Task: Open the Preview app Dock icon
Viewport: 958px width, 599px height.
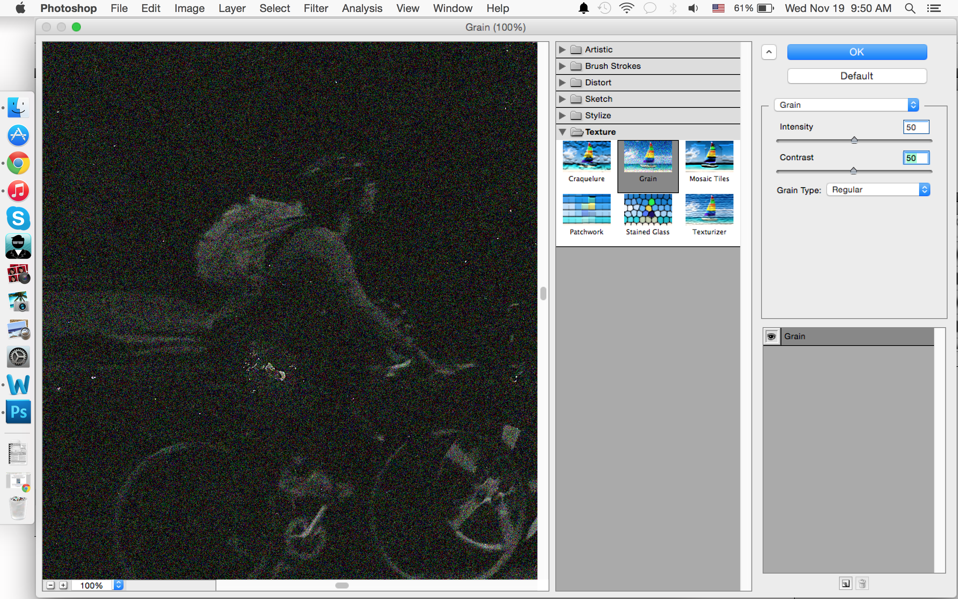Action: pyautogui.click(x=18, y=329)
